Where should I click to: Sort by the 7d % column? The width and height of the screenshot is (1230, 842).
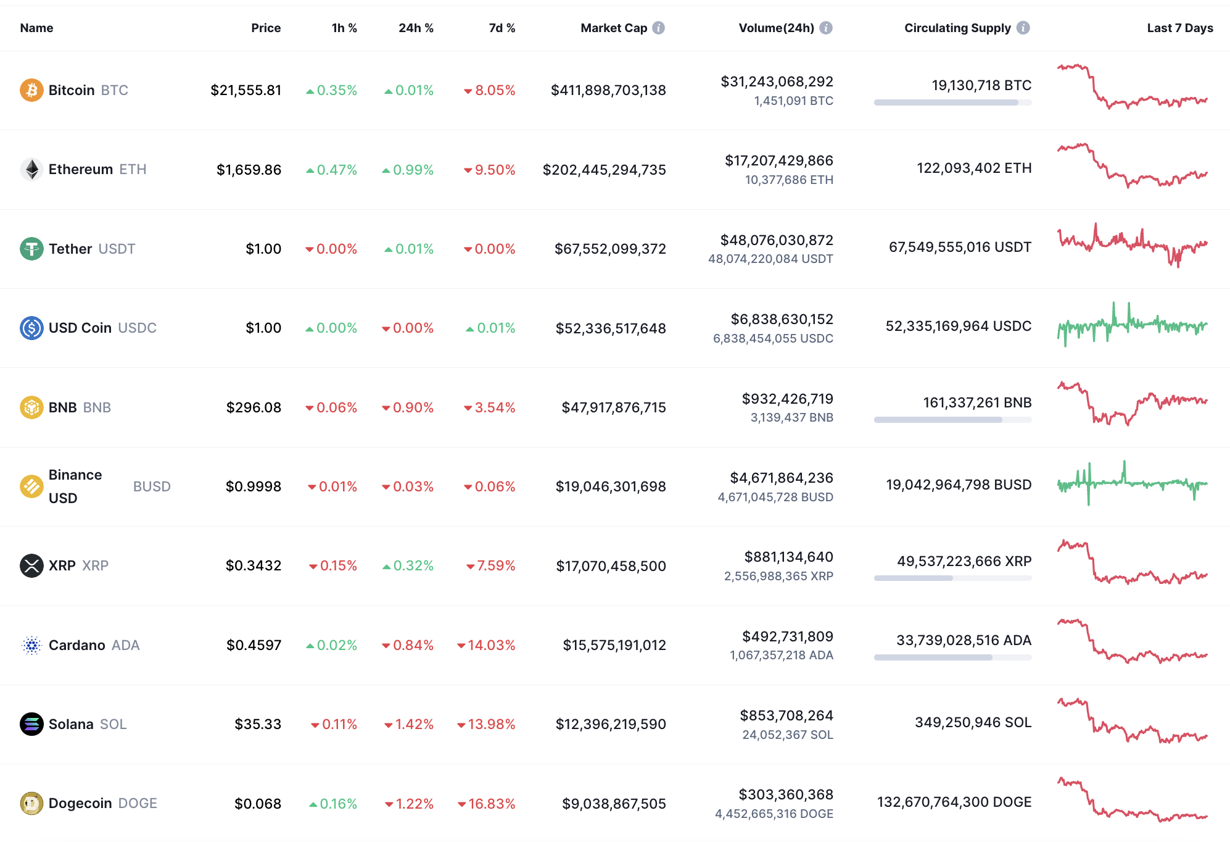coord(500,27)
